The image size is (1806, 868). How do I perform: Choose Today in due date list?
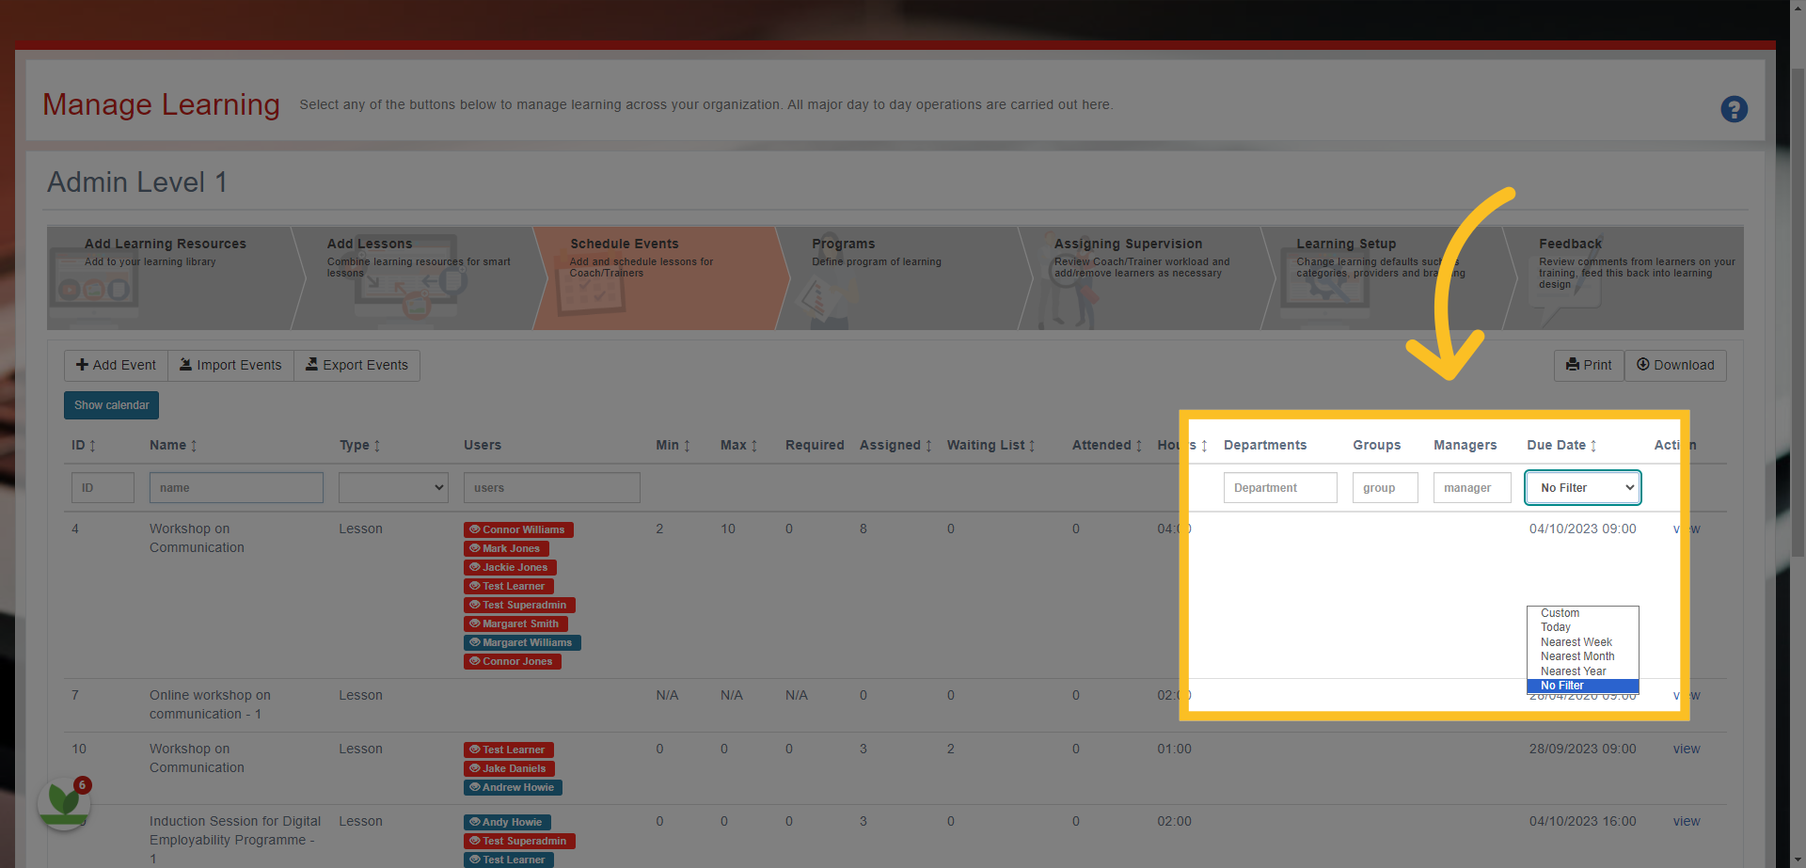coord(1582,627)
